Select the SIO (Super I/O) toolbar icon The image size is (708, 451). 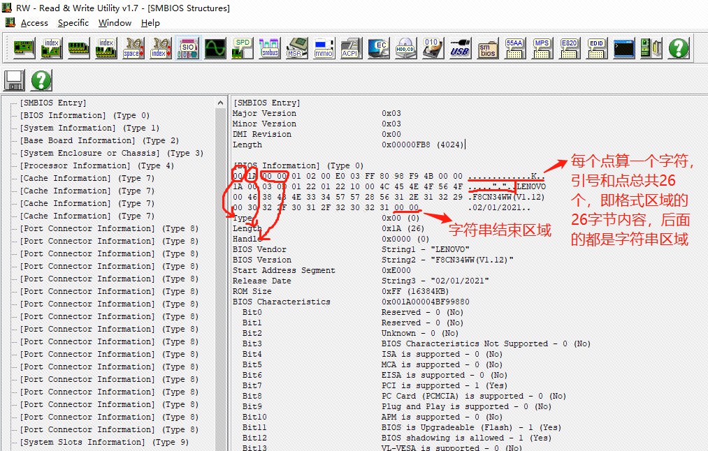pyautogui.click(x=187, y=48)
